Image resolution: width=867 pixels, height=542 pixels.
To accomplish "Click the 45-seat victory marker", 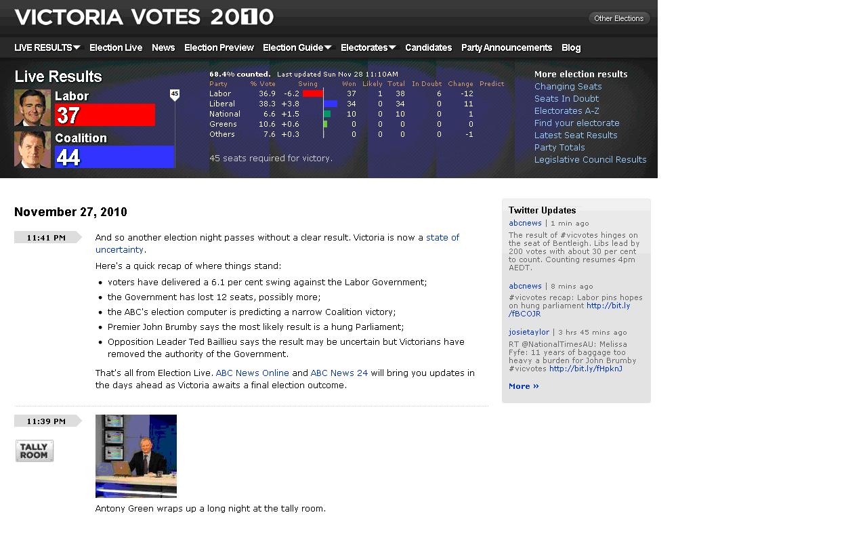I will pos(175,94).
